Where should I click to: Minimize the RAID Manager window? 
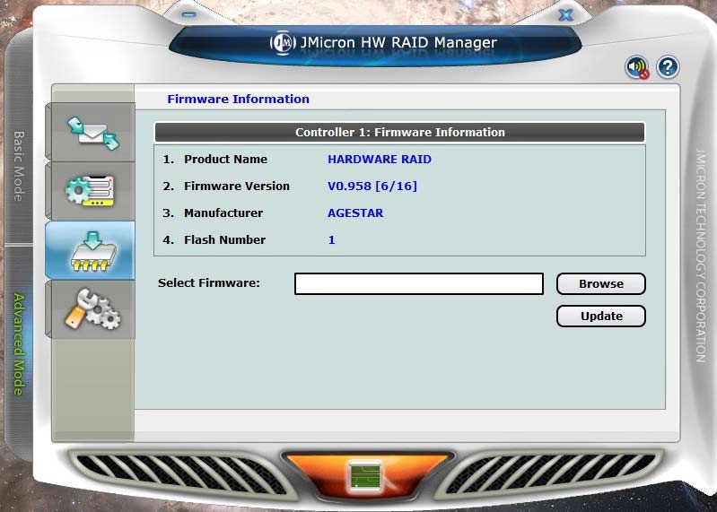[x=188, y=14]
